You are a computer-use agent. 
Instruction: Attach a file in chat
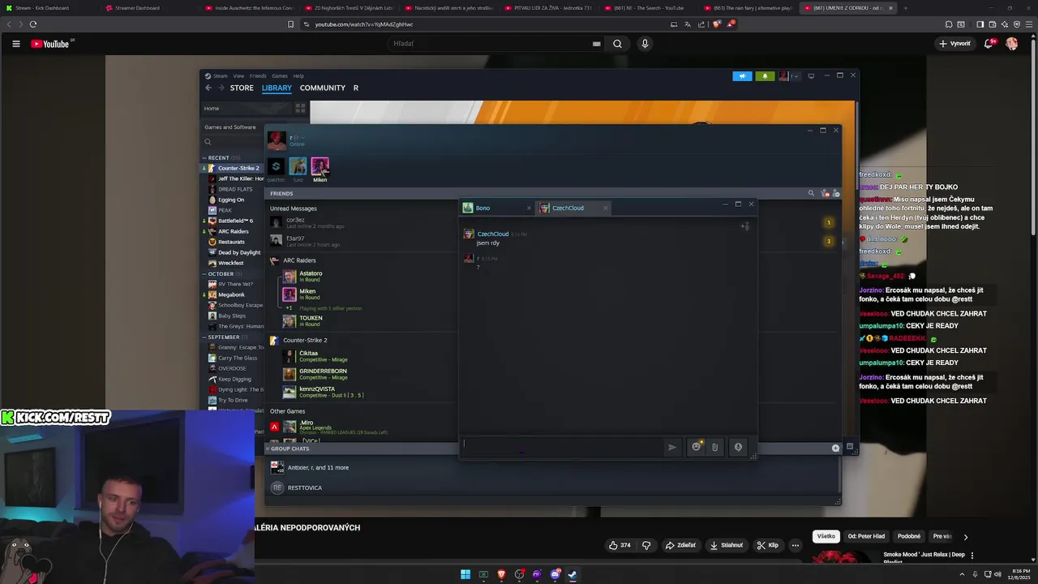coord(715,447)
